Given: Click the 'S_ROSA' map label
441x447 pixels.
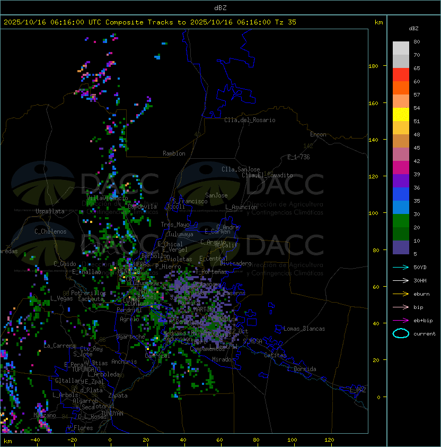Looking at the screenshot, I should coord(252,341).
